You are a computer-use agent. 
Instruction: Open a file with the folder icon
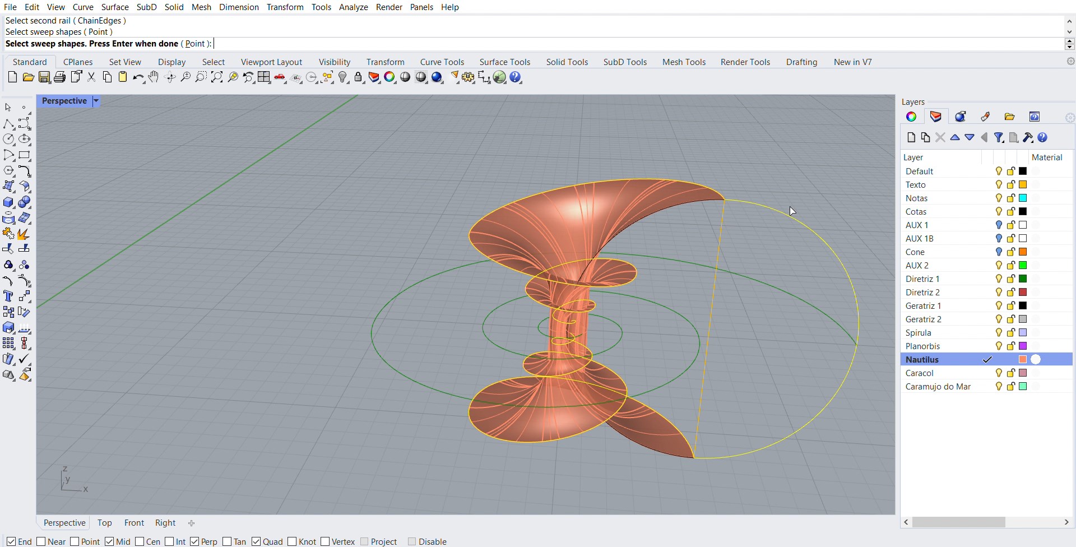click(28, 77)
